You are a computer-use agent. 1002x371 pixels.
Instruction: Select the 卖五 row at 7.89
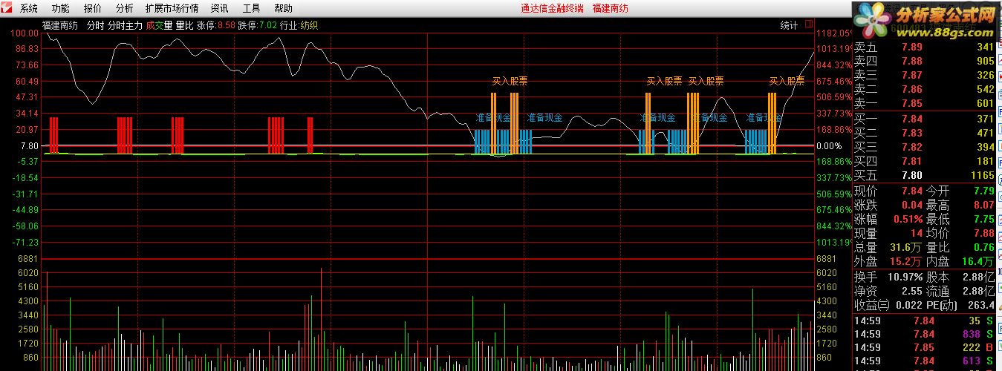[925, 47]
